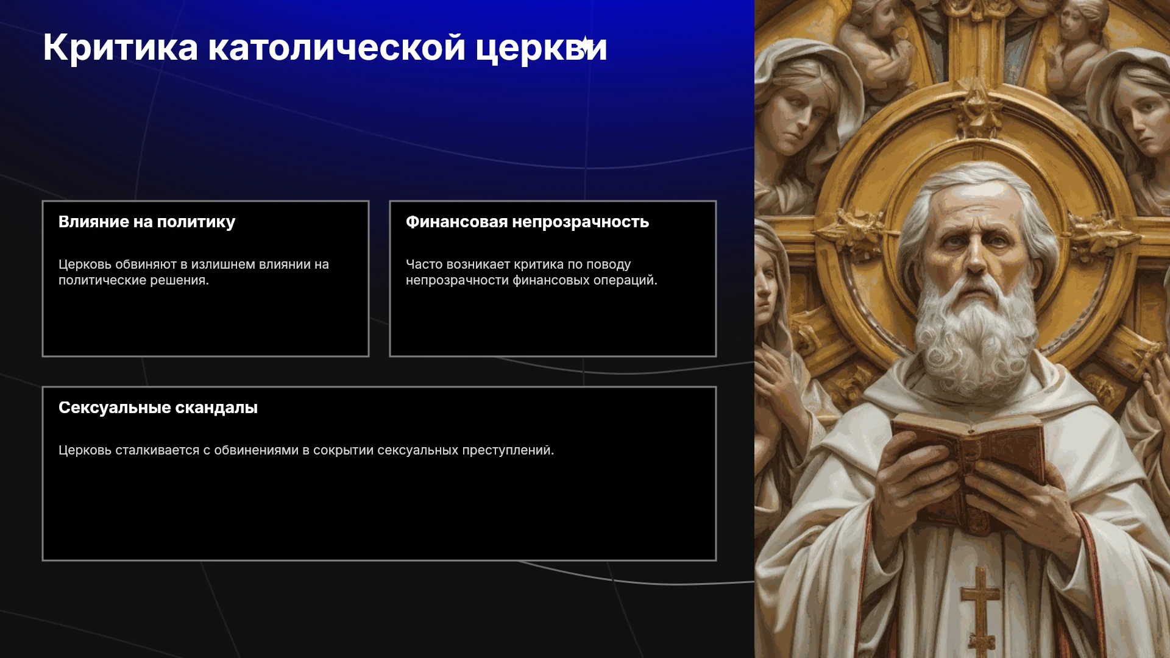The width and height of the screenshot is (1170, 658).
Task: Select the "Финансовая непрозрачность" card heading
Action: 527,222
